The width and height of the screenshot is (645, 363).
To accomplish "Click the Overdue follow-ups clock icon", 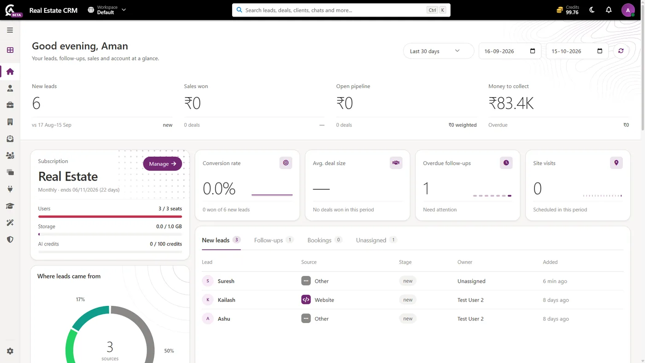I will pos(506,163).
